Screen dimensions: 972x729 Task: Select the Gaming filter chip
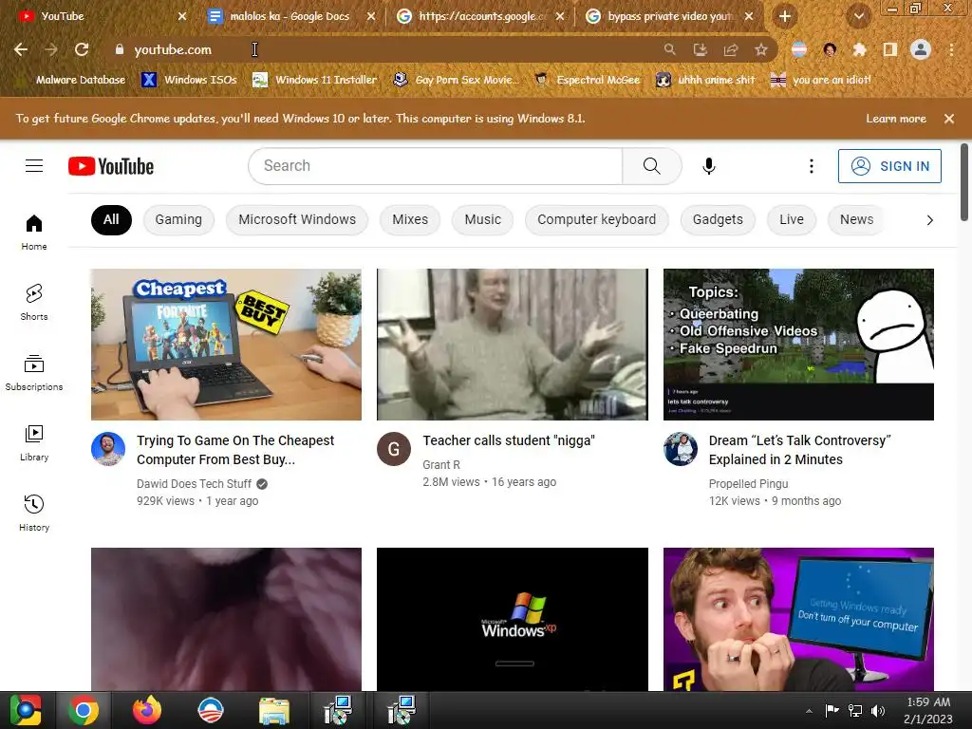pyautogui.click(x=178, y=220)
